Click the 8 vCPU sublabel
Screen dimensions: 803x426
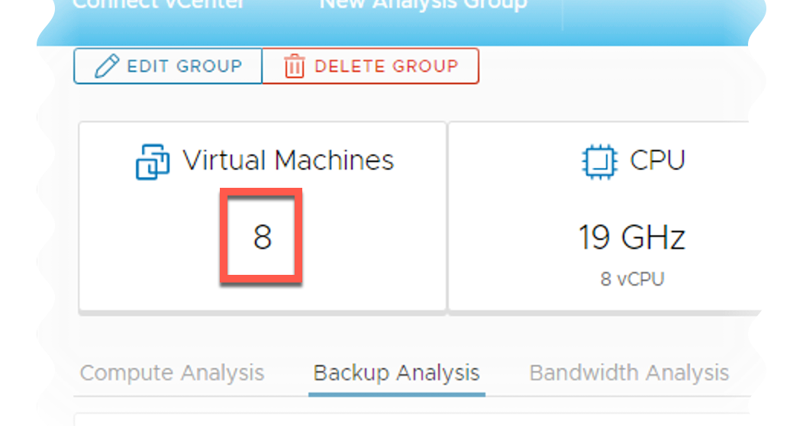(x=632, y=279)
